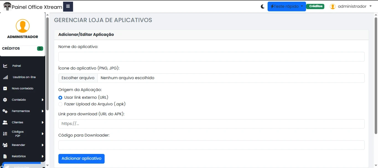
Task: Click the Relatórios document icon
Action: click(5, 156)
